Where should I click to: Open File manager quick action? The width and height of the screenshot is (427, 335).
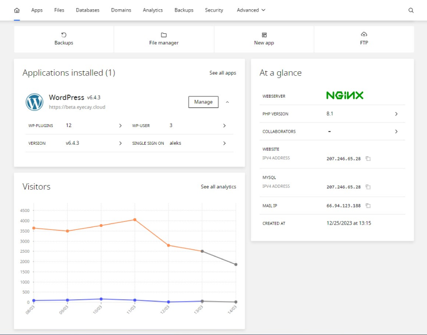(x=164, y=39)
